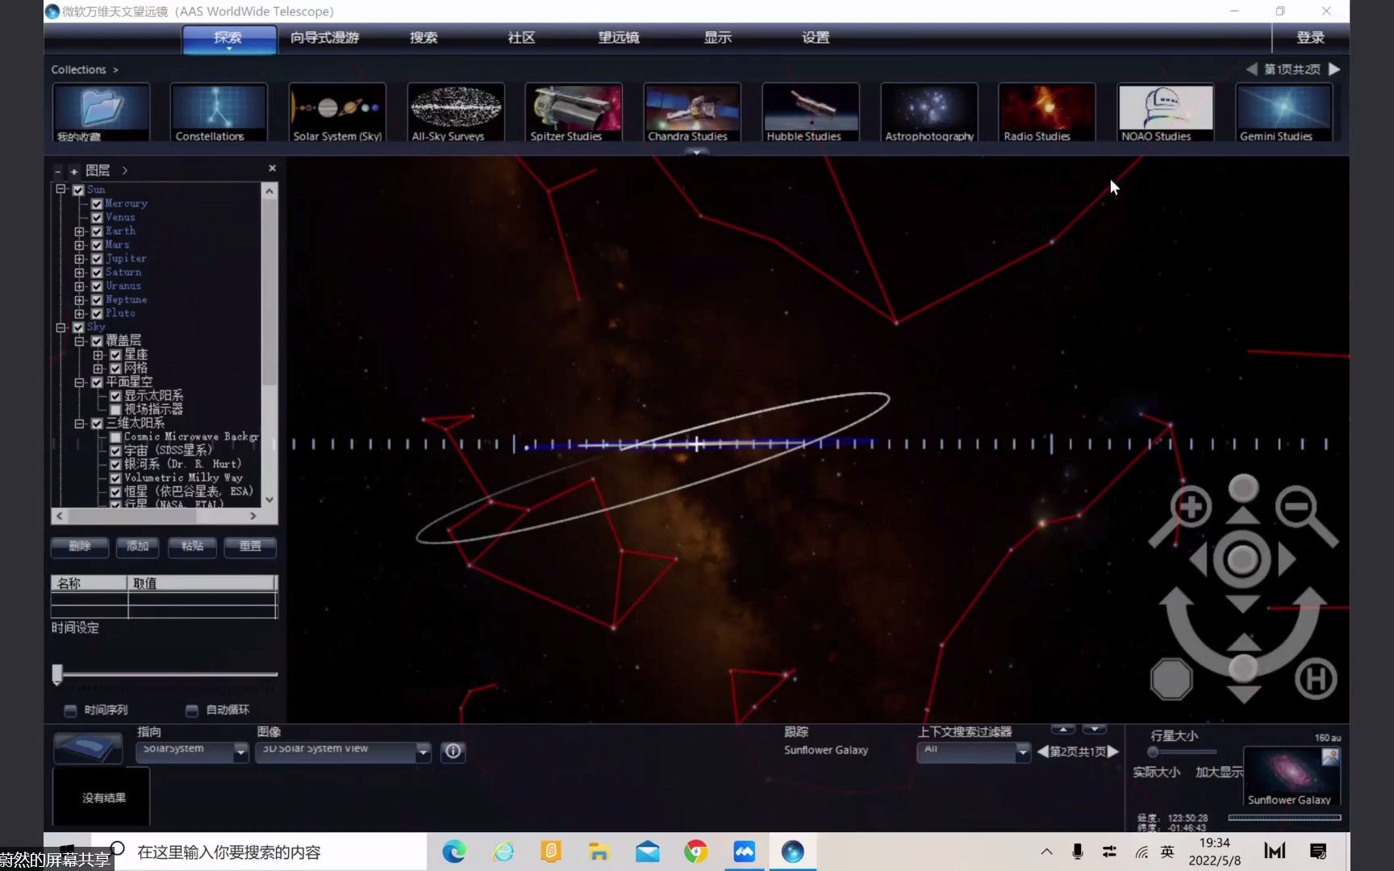The height and width of the screenshot is (871, 1394).
Task: Collapse the 覆盖层 tree node
Action: click(x=79, y=341)
